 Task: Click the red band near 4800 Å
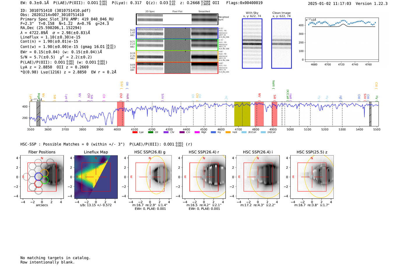pos(259,114)
